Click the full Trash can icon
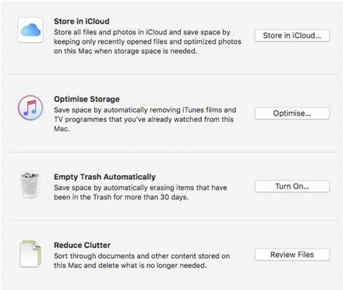 pyautogui.click(x=30, y=184)
